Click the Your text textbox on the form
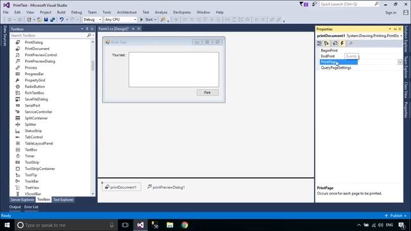 coord(174,70)
